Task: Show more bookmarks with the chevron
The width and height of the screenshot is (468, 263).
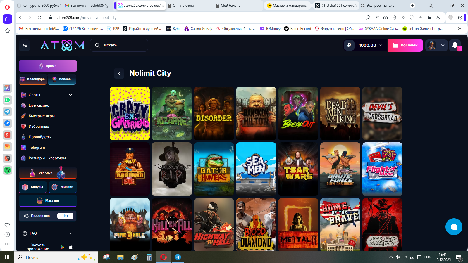Action: point(460,29)
